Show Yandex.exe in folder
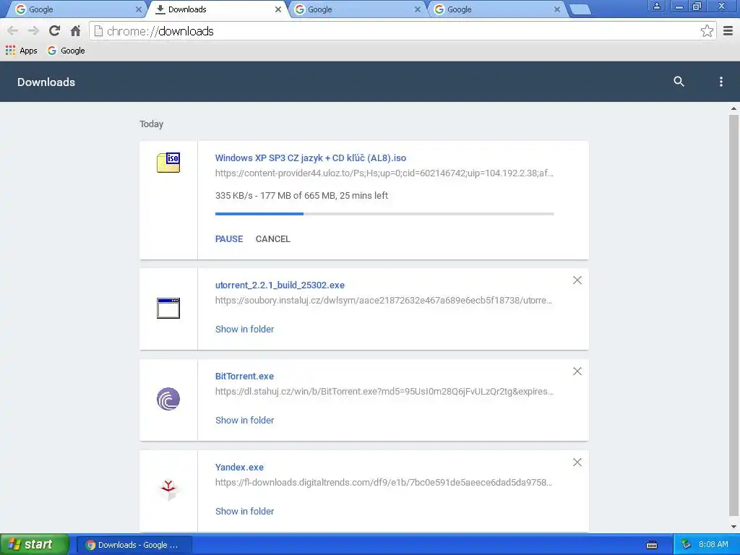 point(244,511)
